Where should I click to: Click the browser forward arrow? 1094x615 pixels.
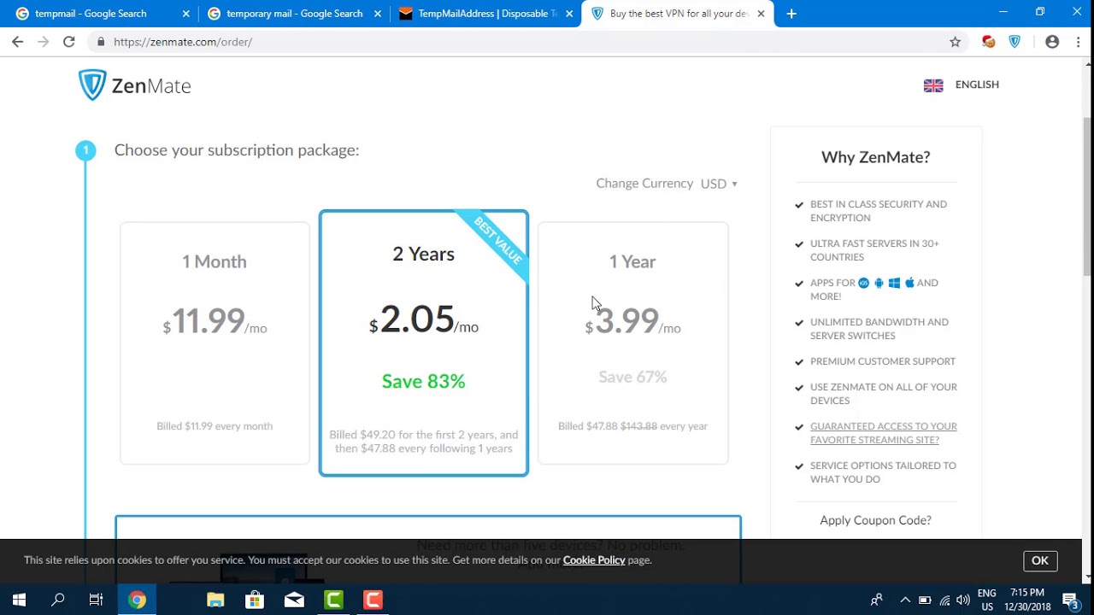(43, 41)
